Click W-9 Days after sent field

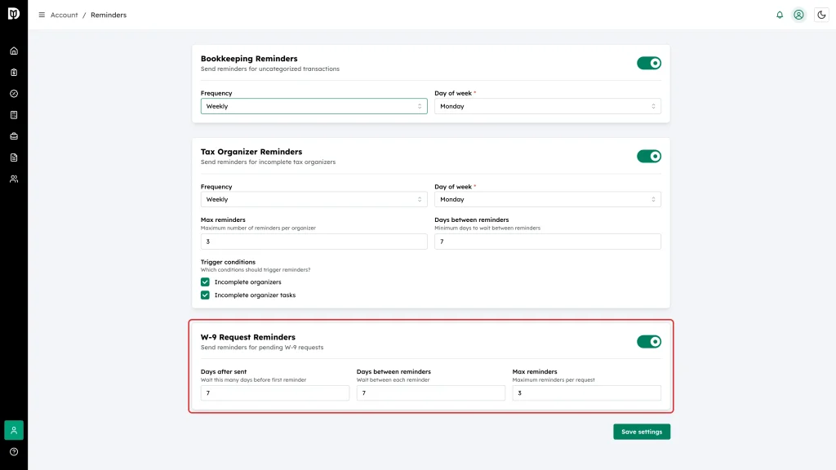274,392
